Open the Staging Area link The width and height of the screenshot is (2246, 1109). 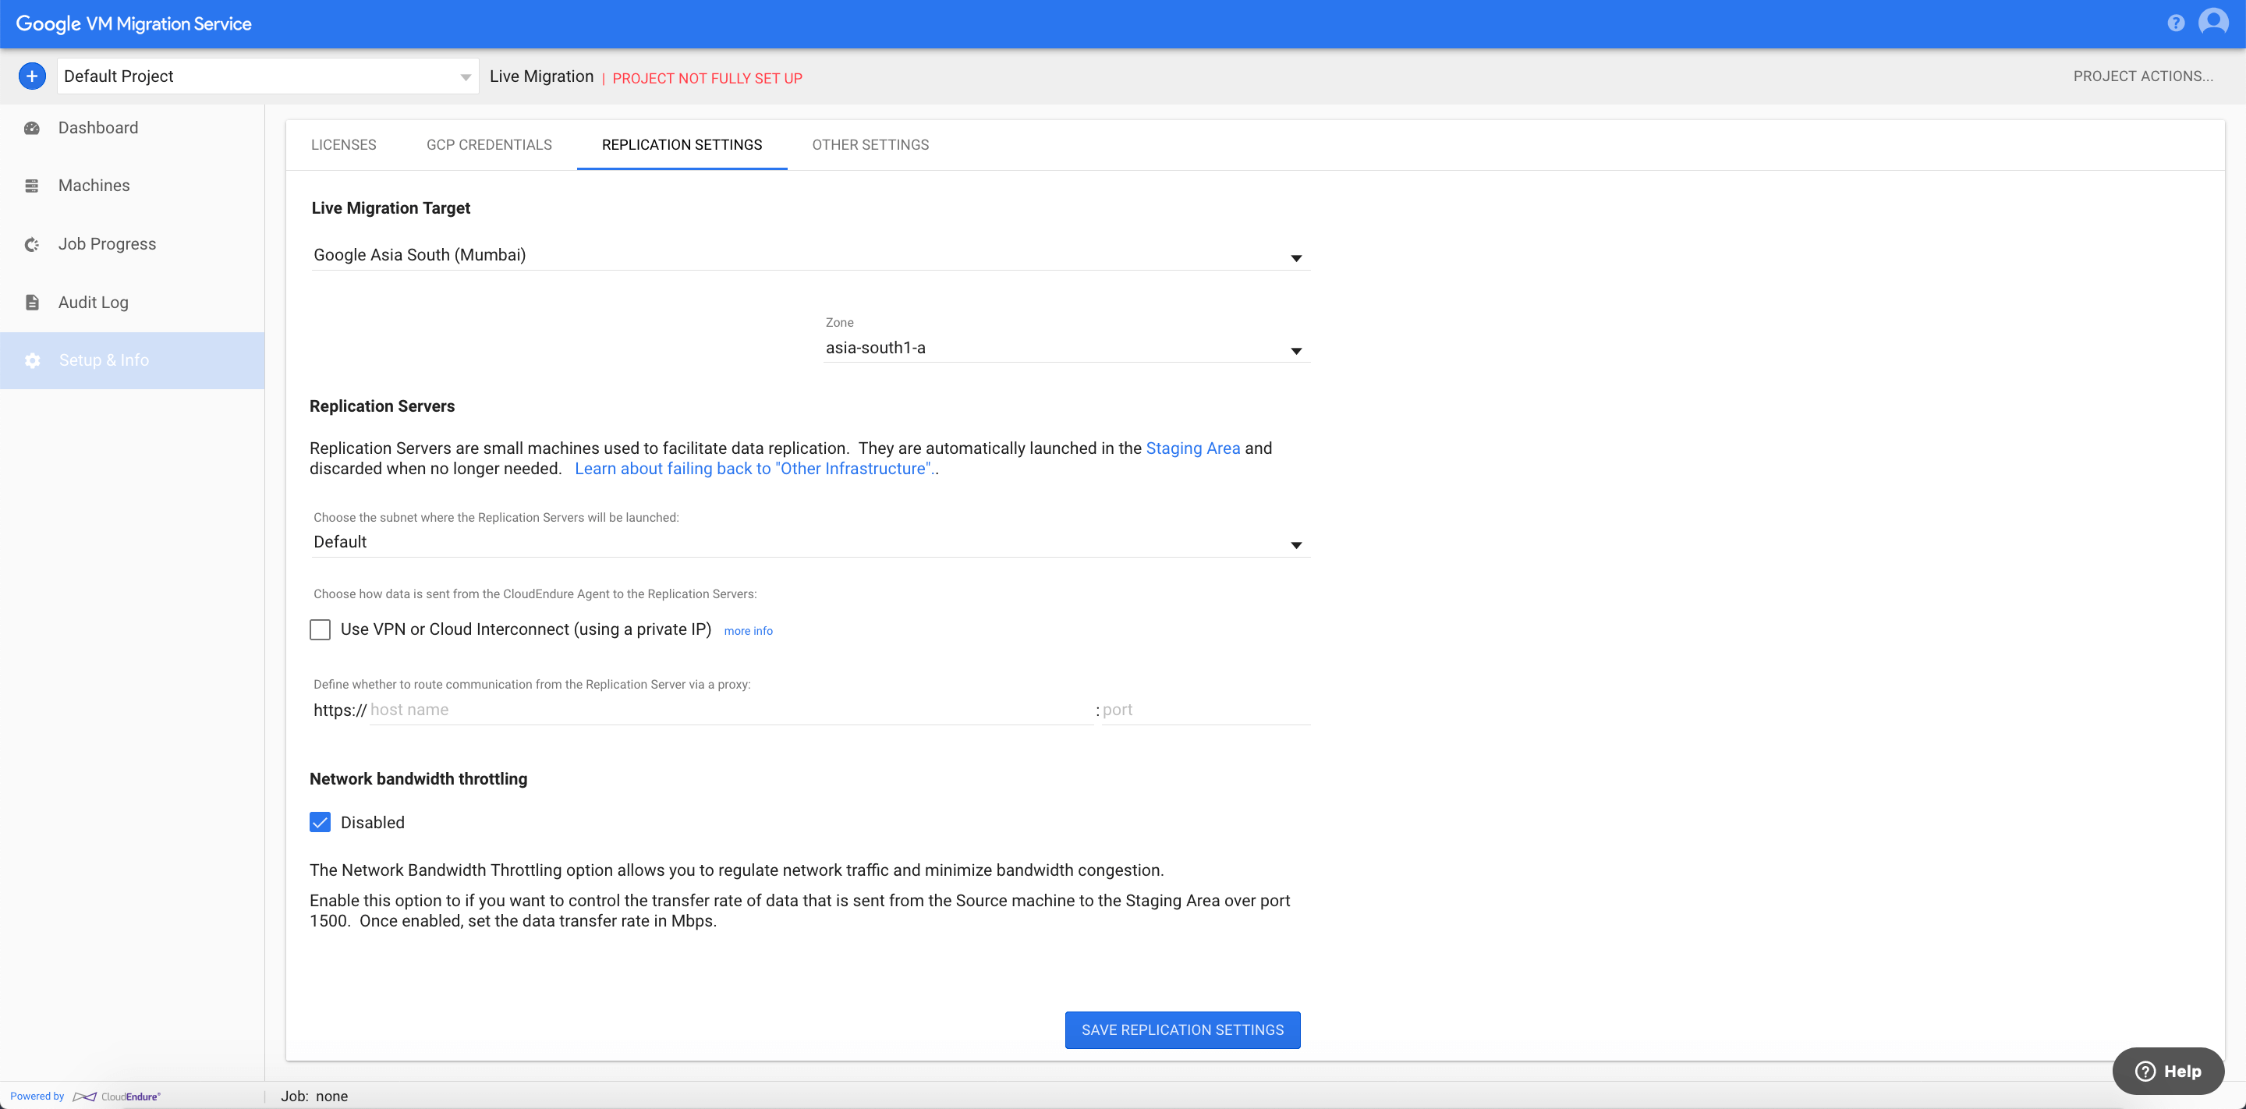point(1192,448)
